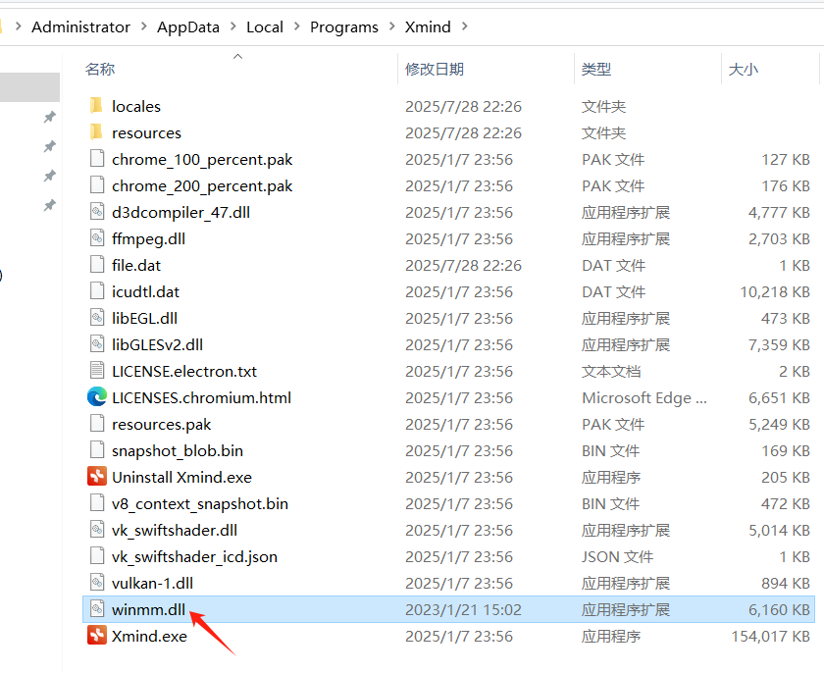Image resolution: width=824 pixels, height=673 pixels.
Task: Click the Microsoft Edge type cell
Action: (x=644, y=398)
